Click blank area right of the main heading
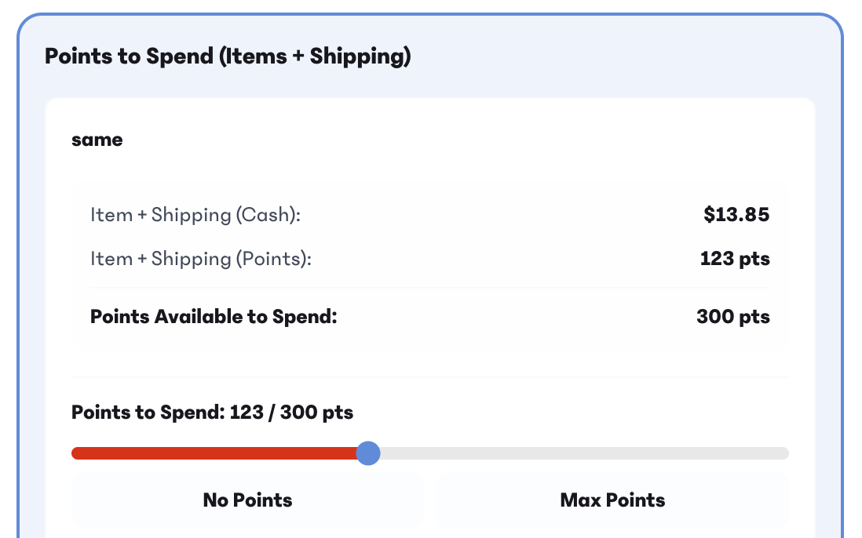Viewport: 862px width, 538px height. coord(628,56)
